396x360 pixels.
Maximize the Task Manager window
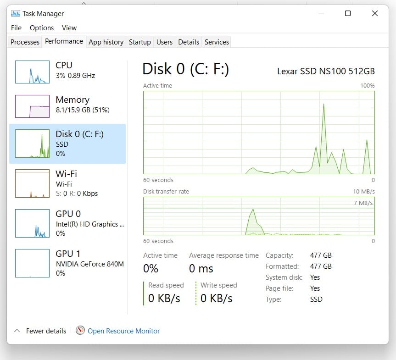348,13
